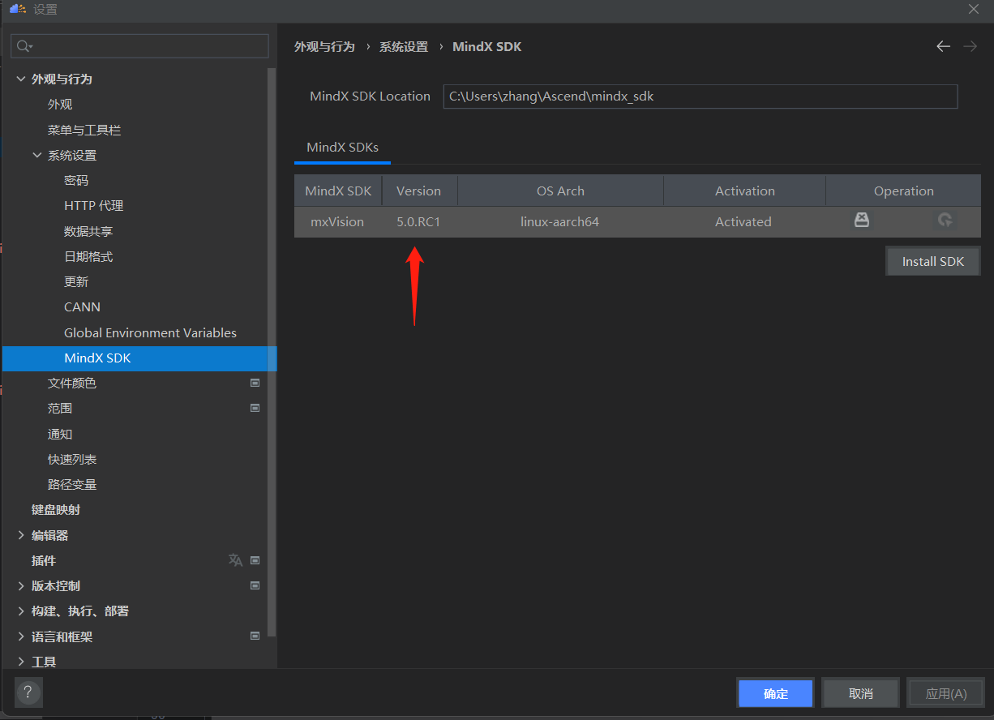The height and width of the screenshot is (720, 994).
Task: Open the 菜单与工具栏 settings page
Action: point(84,130)
